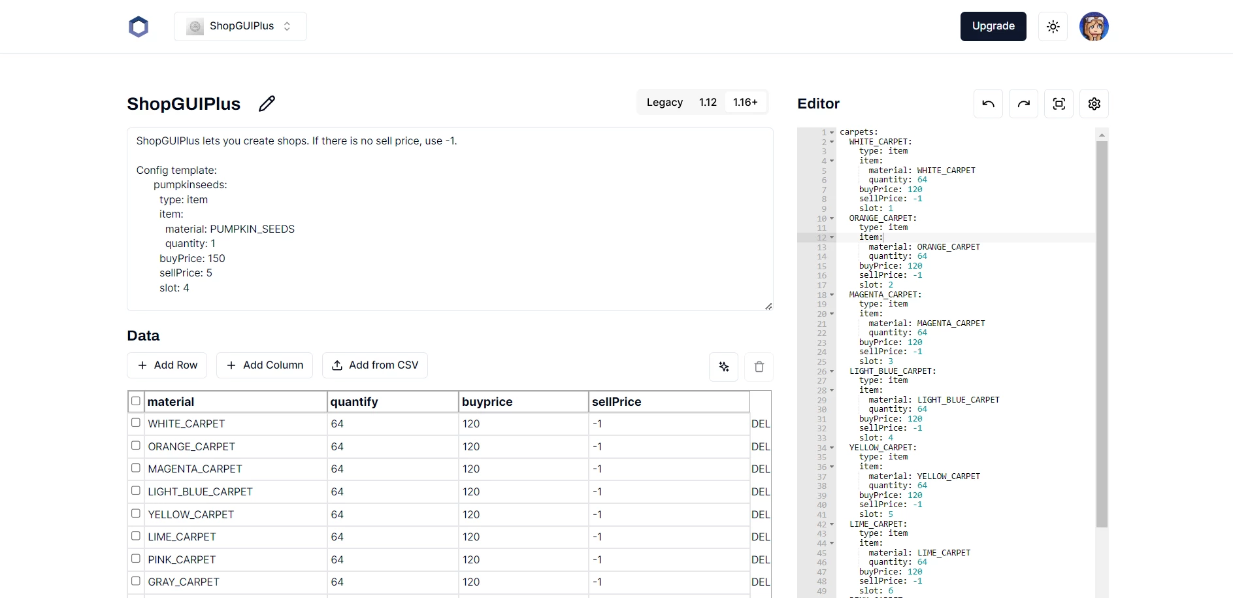The height and width of the screenshot is (598, 1233).
Task: Trigger the AI sparkles action in Data section
Action: pos(723,367)
